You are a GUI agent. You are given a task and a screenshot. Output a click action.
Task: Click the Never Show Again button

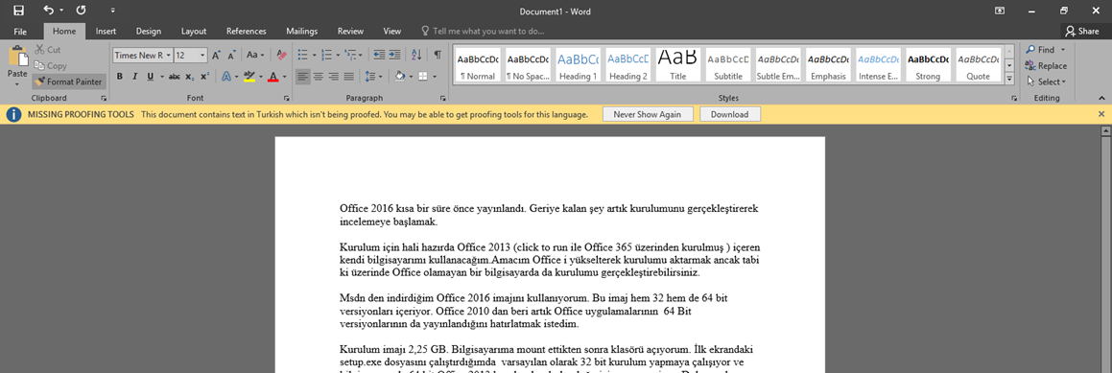click(648, 114)
